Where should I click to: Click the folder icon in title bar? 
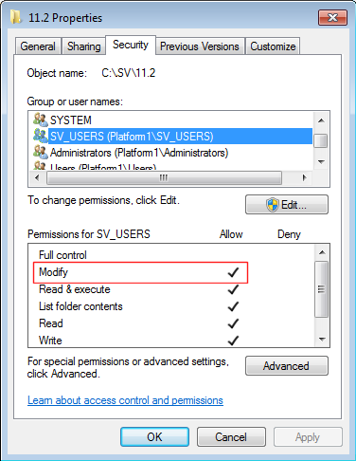(16, 17)
